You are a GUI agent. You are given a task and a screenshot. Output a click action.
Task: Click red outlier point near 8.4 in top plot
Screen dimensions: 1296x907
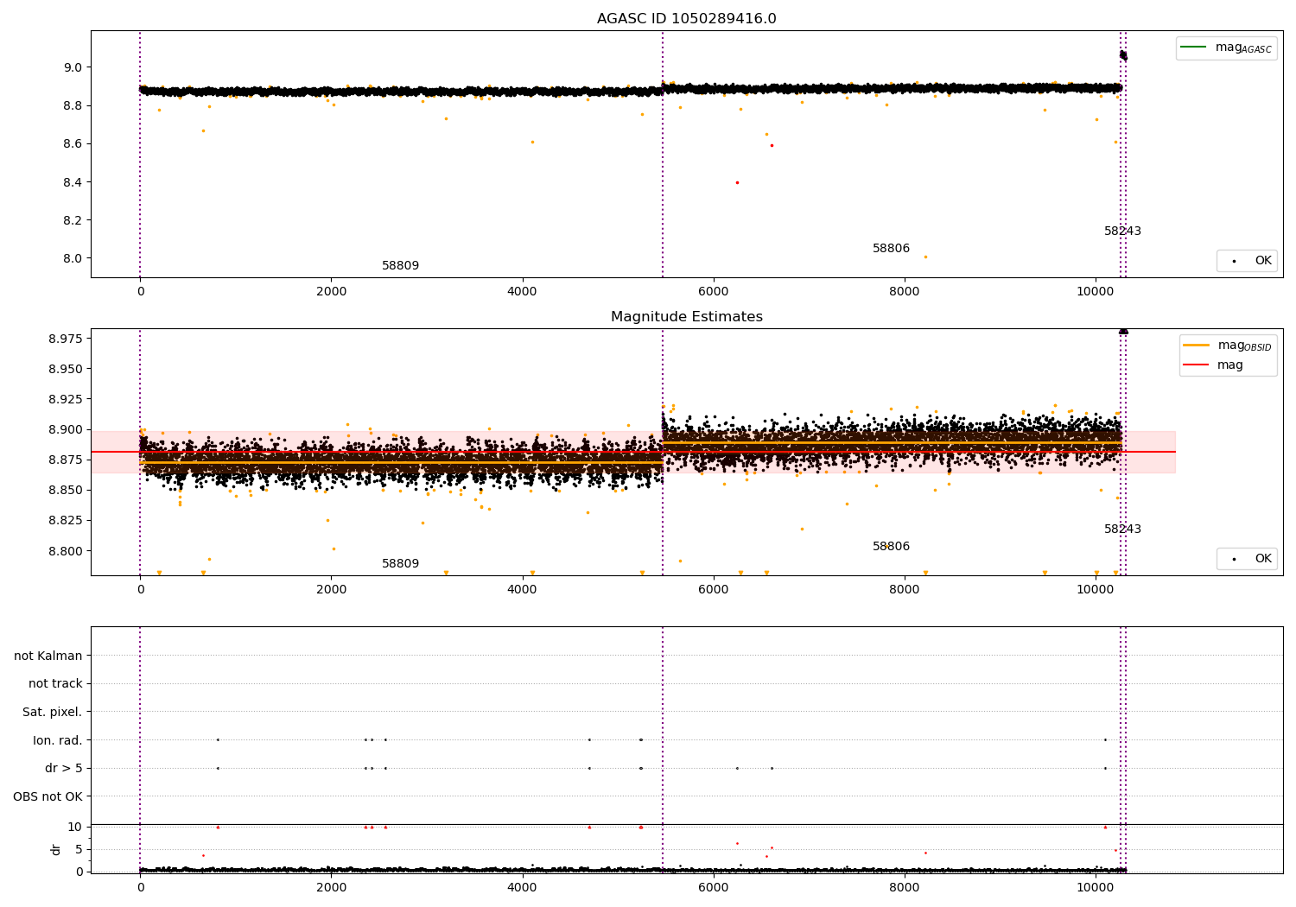click(x=737, y=182)
